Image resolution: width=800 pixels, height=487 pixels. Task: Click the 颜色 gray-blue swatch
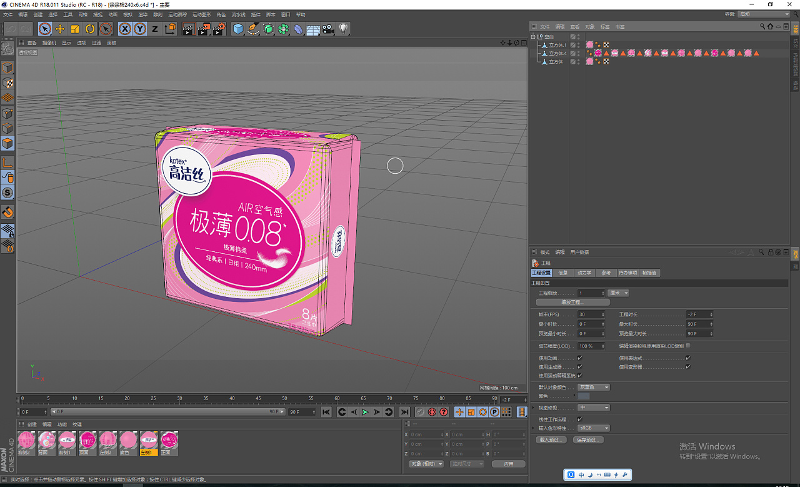tap(584, 396)
